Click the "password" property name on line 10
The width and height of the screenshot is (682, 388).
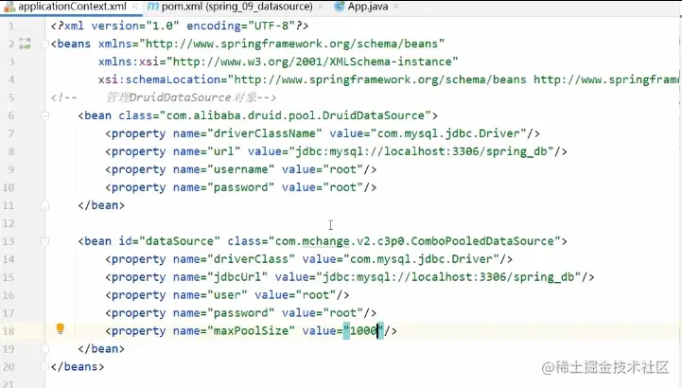[240, 187]
